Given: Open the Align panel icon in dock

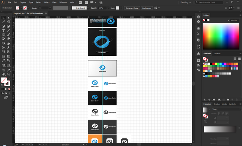Looking at the screenshot, I should (x=199, y=65).
